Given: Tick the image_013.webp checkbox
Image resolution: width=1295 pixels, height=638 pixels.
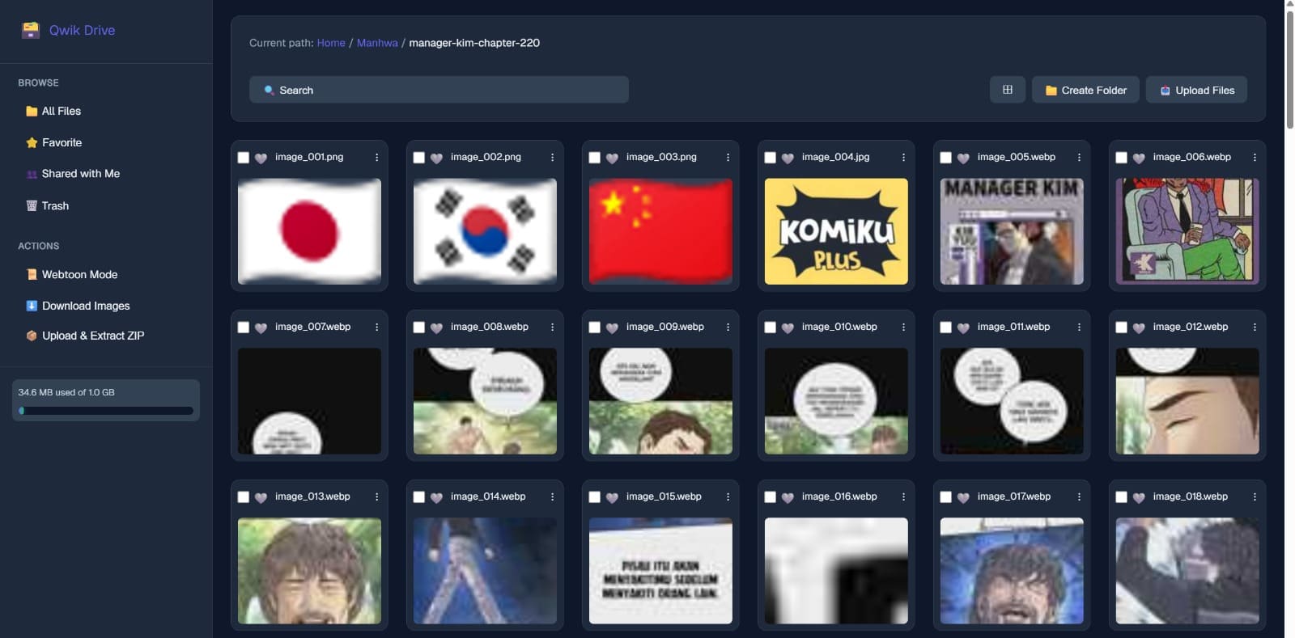Looking at the screenshot, I should click(x=244, y=497).
